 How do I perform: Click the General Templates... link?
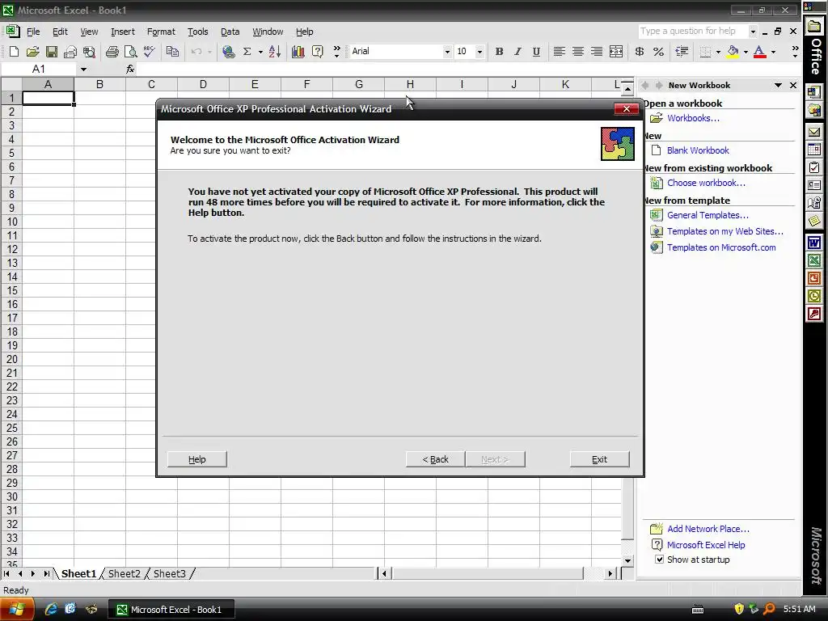(708, 215)
